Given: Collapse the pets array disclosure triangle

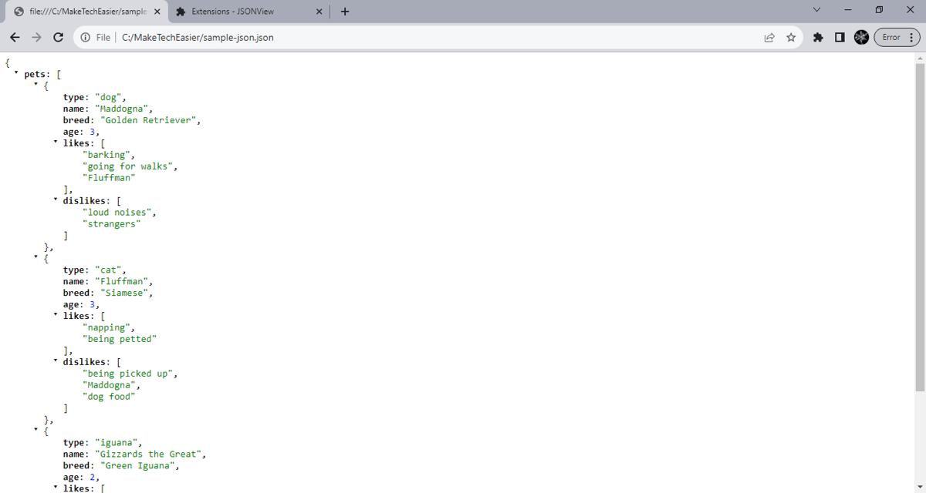Looking at the screenshot, I should point(16,74).
